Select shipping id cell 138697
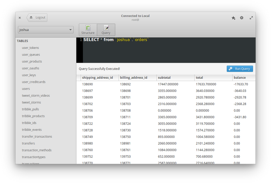271x183 pixels. 87,91
